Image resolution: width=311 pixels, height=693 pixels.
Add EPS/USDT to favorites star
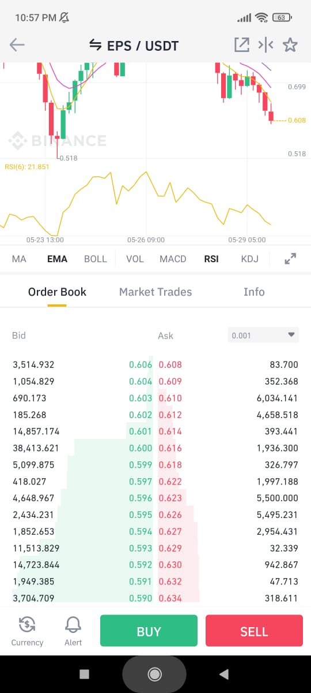coord(290,45)
